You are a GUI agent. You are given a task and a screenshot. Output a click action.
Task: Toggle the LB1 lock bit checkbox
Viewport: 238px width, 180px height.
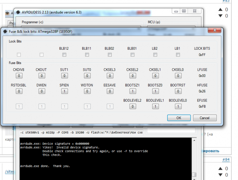point(178,55)
